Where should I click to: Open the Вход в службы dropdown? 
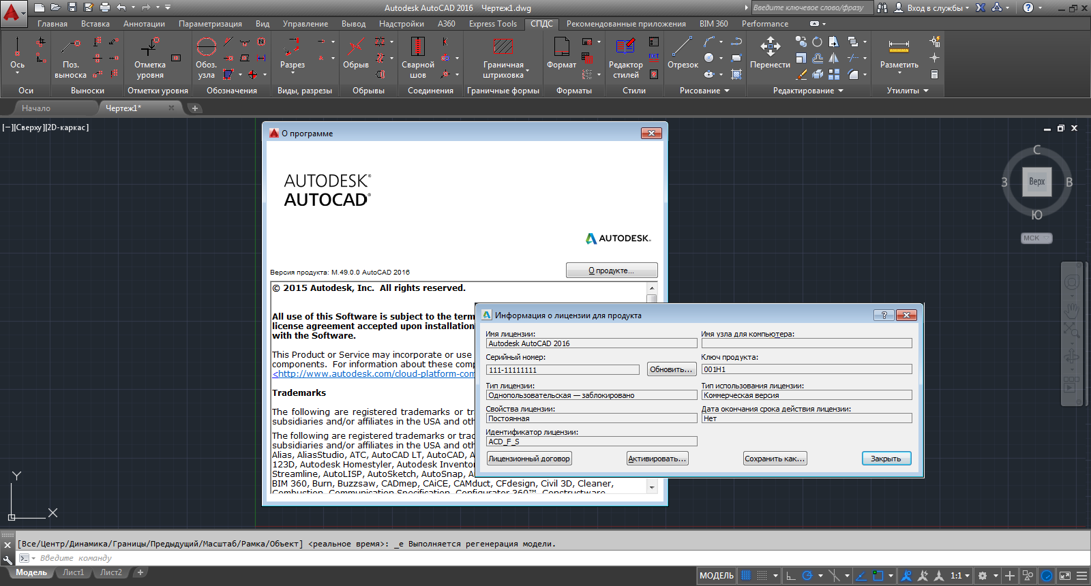click(937, 7)
